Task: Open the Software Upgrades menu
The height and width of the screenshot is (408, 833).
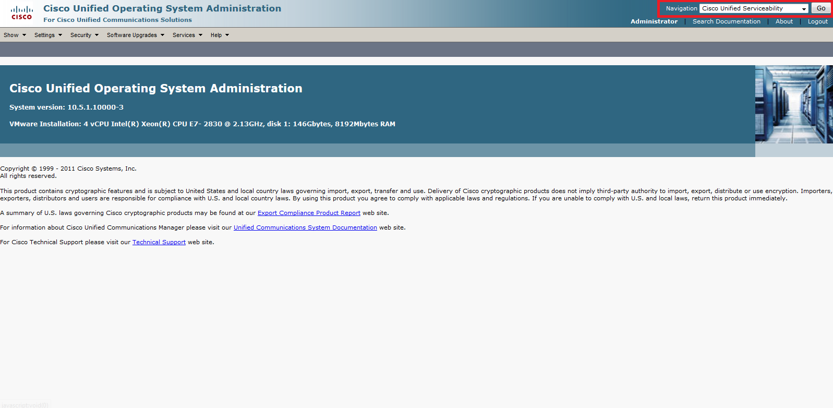Action: pos(136,35)
